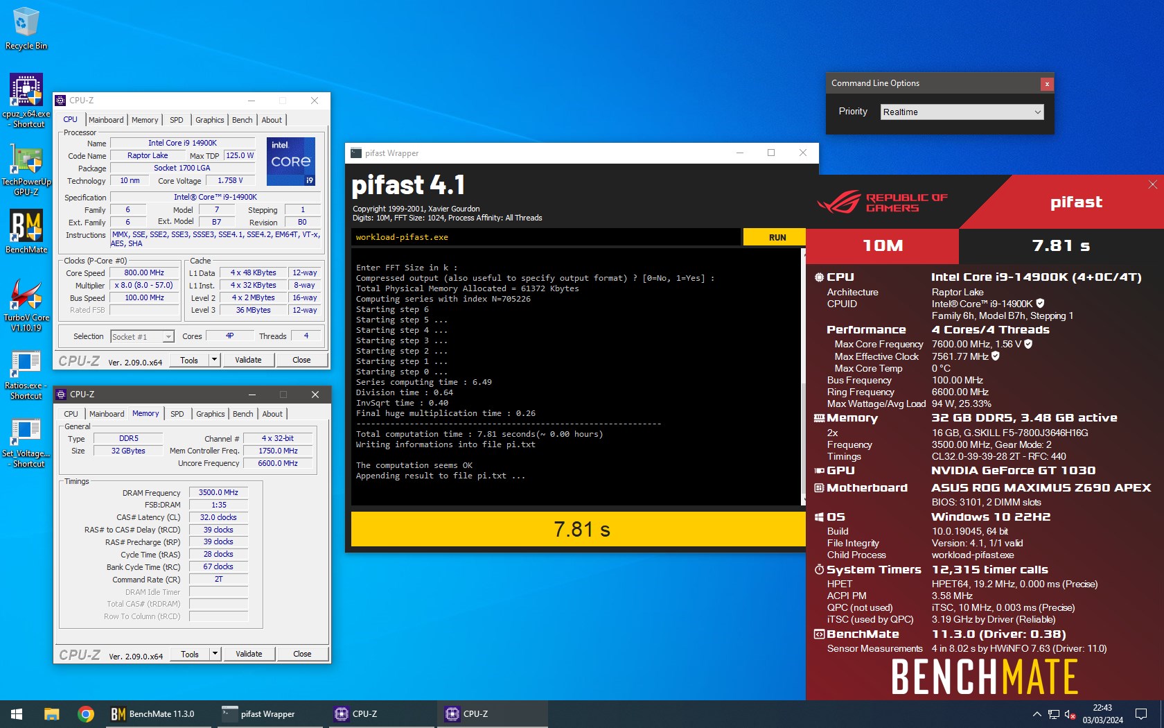Select Graphics tab in bottom CPU-Z window

[x=211, y=414]
